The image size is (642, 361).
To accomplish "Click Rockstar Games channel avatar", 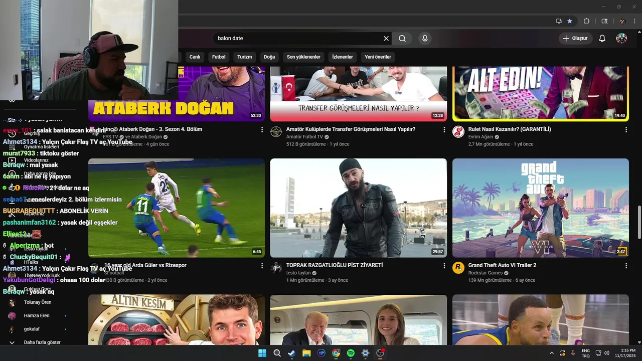I will tap(458, 268).
